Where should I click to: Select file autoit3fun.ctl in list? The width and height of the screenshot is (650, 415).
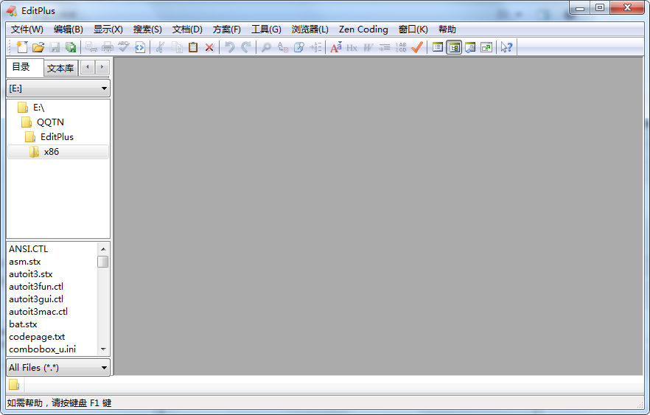coord(36,287)
